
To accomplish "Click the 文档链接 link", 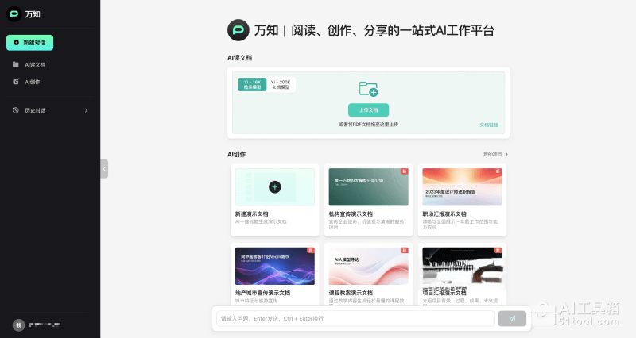I will point(488,125).
